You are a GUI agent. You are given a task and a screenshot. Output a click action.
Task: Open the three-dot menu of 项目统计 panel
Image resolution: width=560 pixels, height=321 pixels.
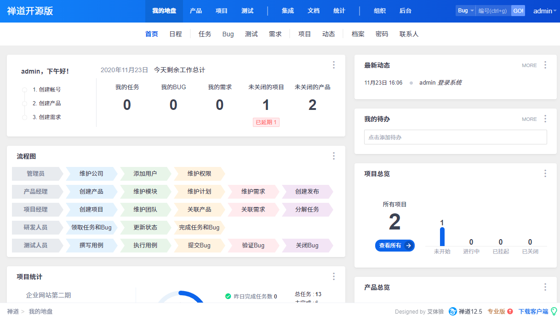point(334,276)
